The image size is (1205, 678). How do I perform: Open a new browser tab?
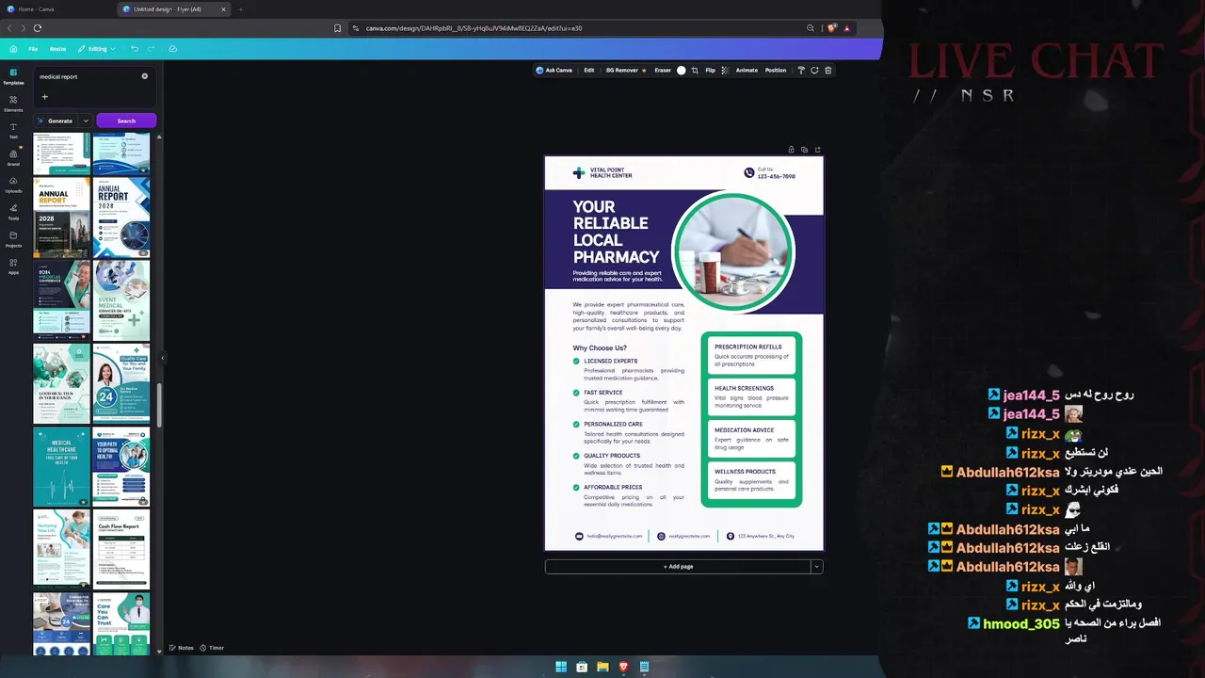(x=240, y=9)
